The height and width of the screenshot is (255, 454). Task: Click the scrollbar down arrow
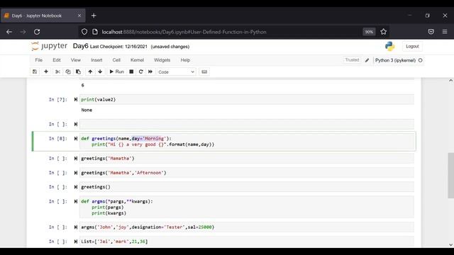(451, 244)
